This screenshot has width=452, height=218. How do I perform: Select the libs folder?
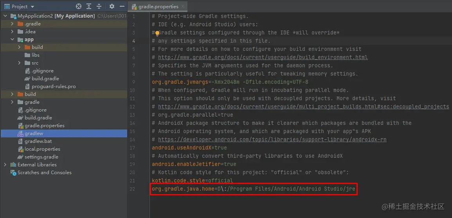[36, 55]
